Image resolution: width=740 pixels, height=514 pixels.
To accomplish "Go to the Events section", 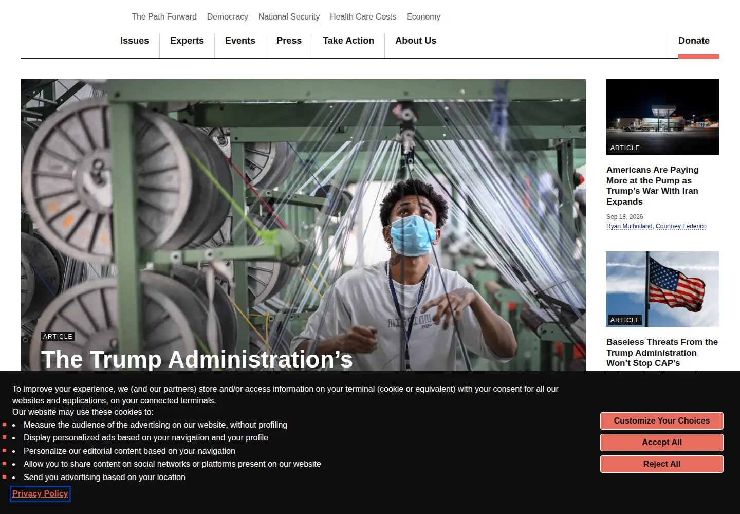I will (240, 41).
